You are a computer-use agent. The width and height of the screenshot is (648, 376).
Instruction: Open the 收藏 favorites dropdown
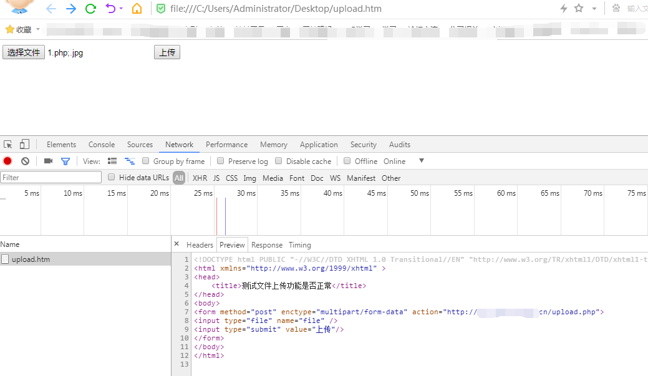pos(19,29)
